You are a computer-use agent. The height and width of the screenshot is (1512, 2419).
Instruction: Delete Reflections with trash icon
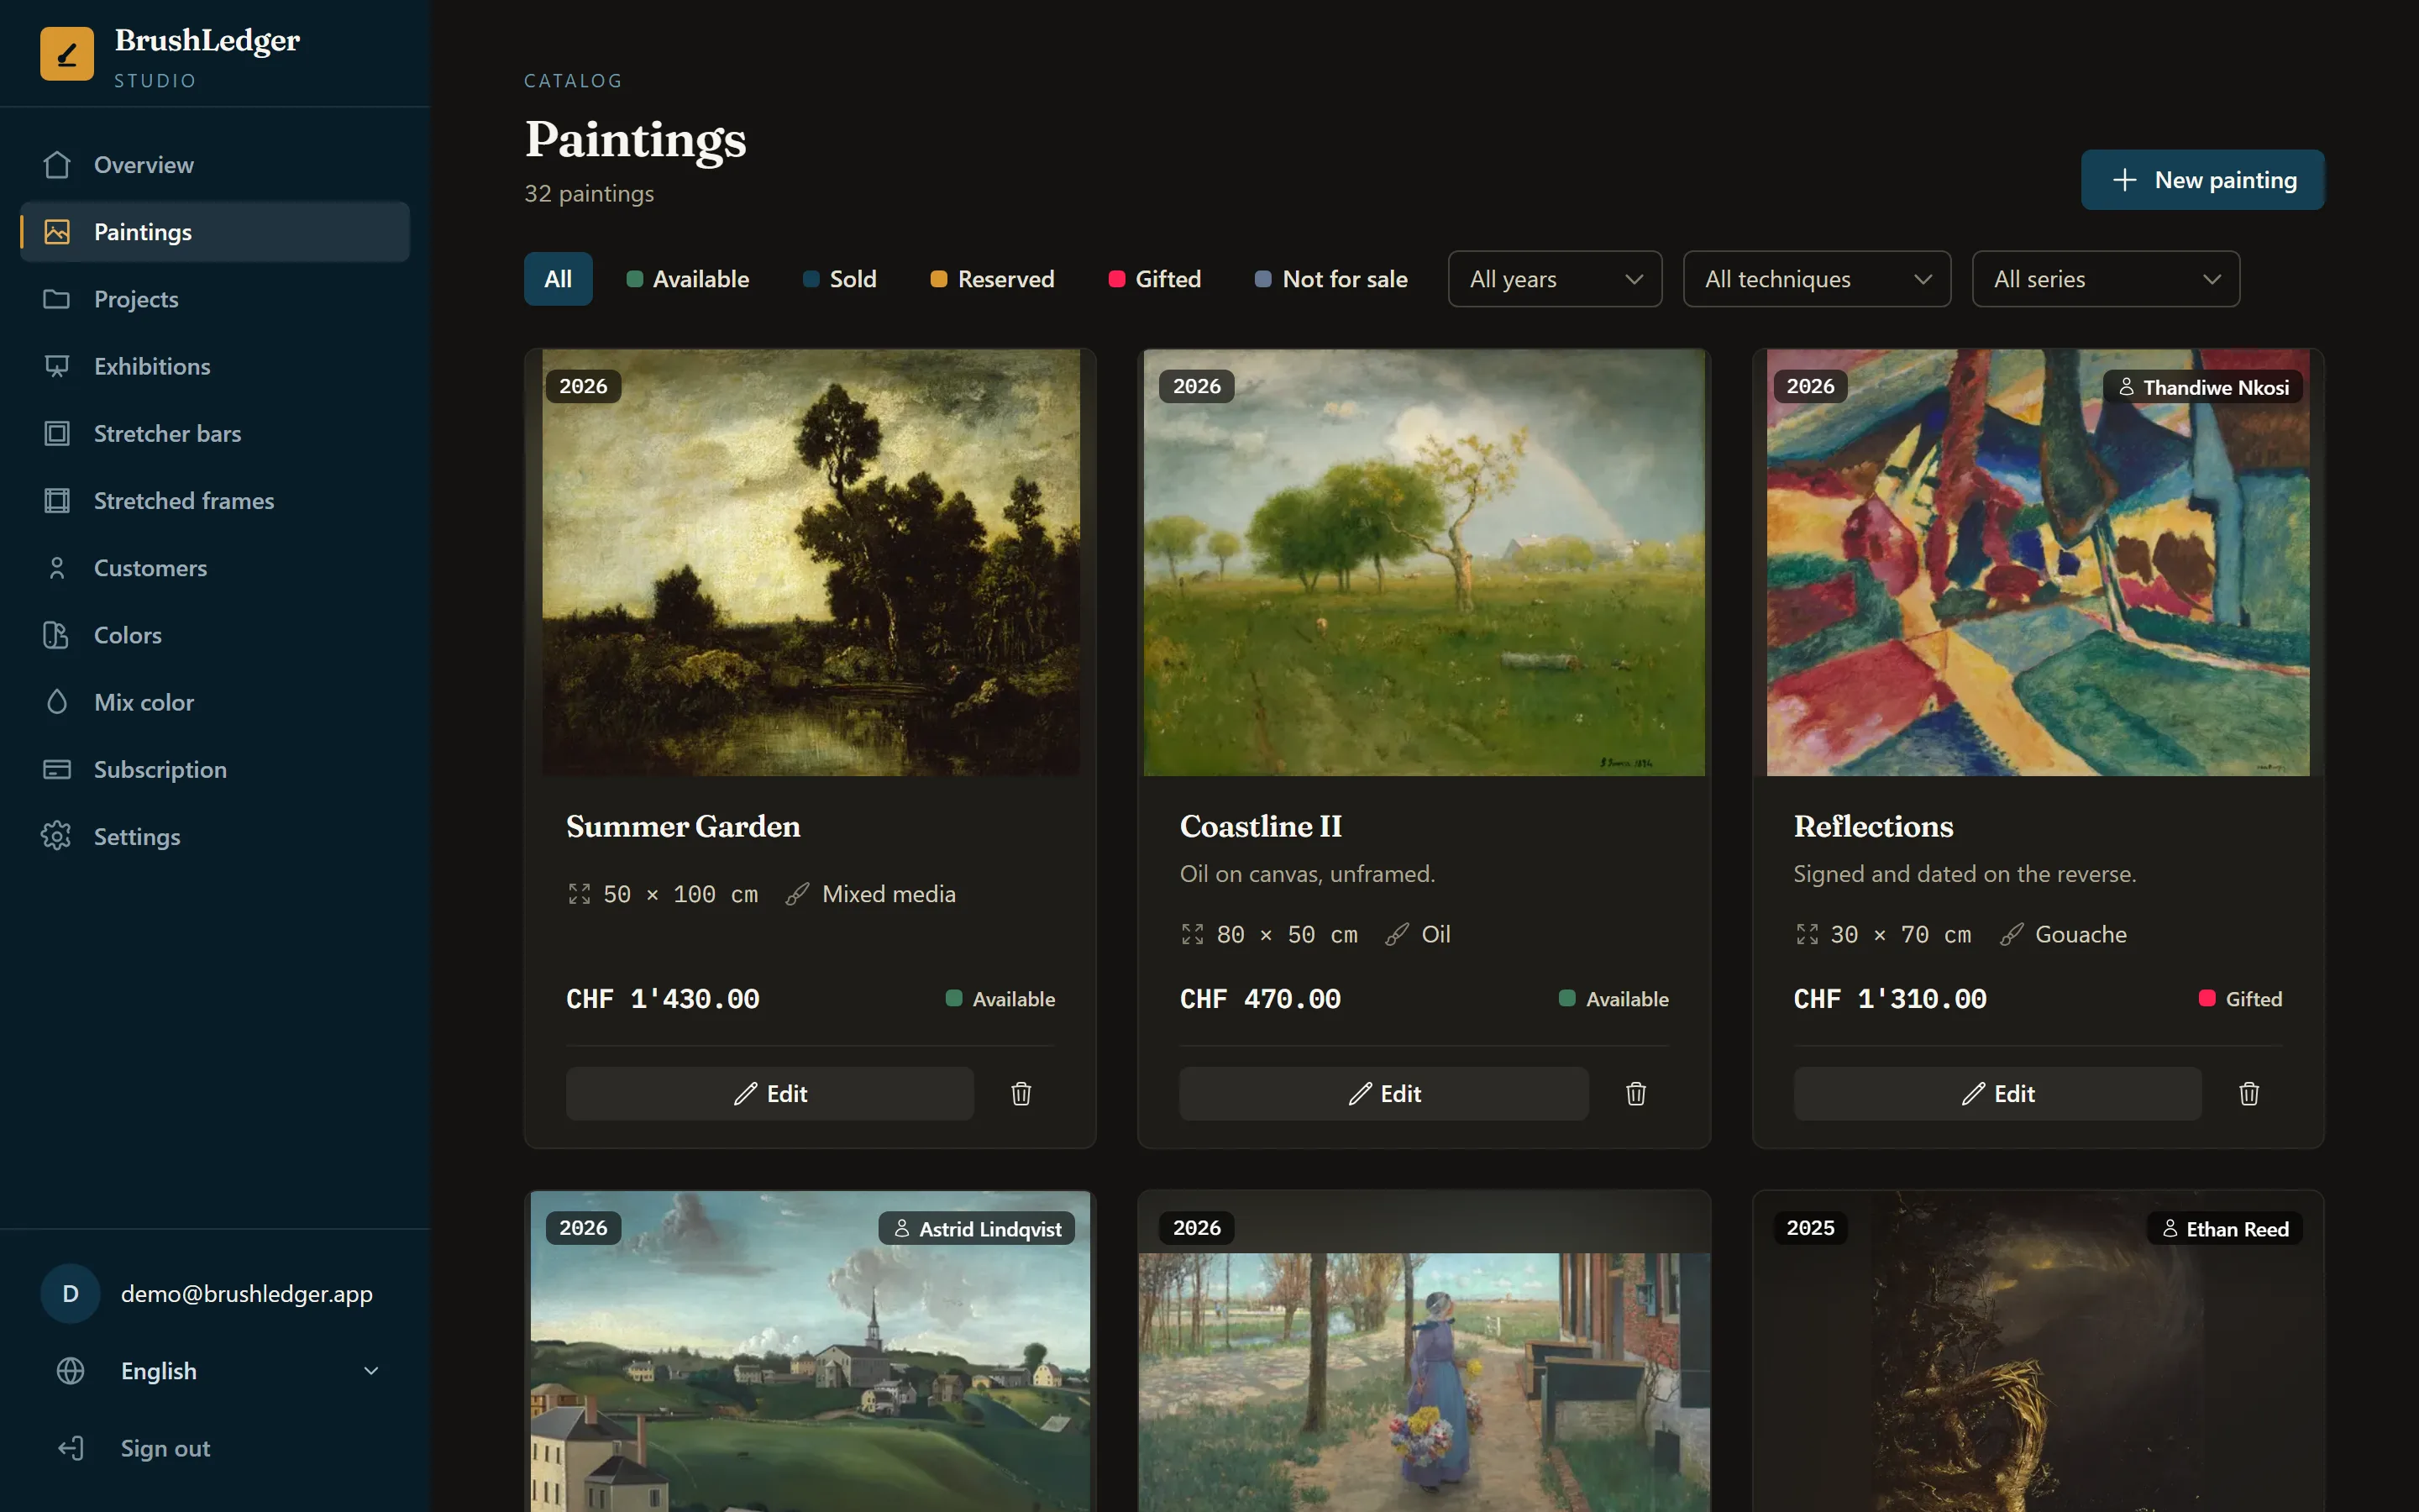2249,1093
